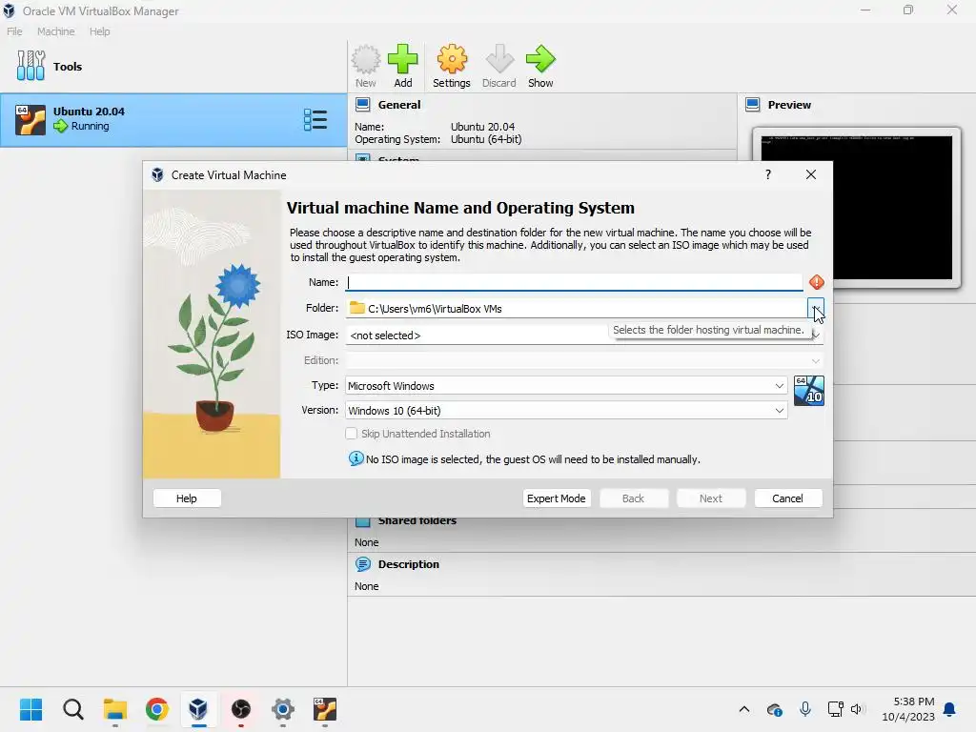Click into the Name input field
The image size is (976, 732).
pos(574,282)
